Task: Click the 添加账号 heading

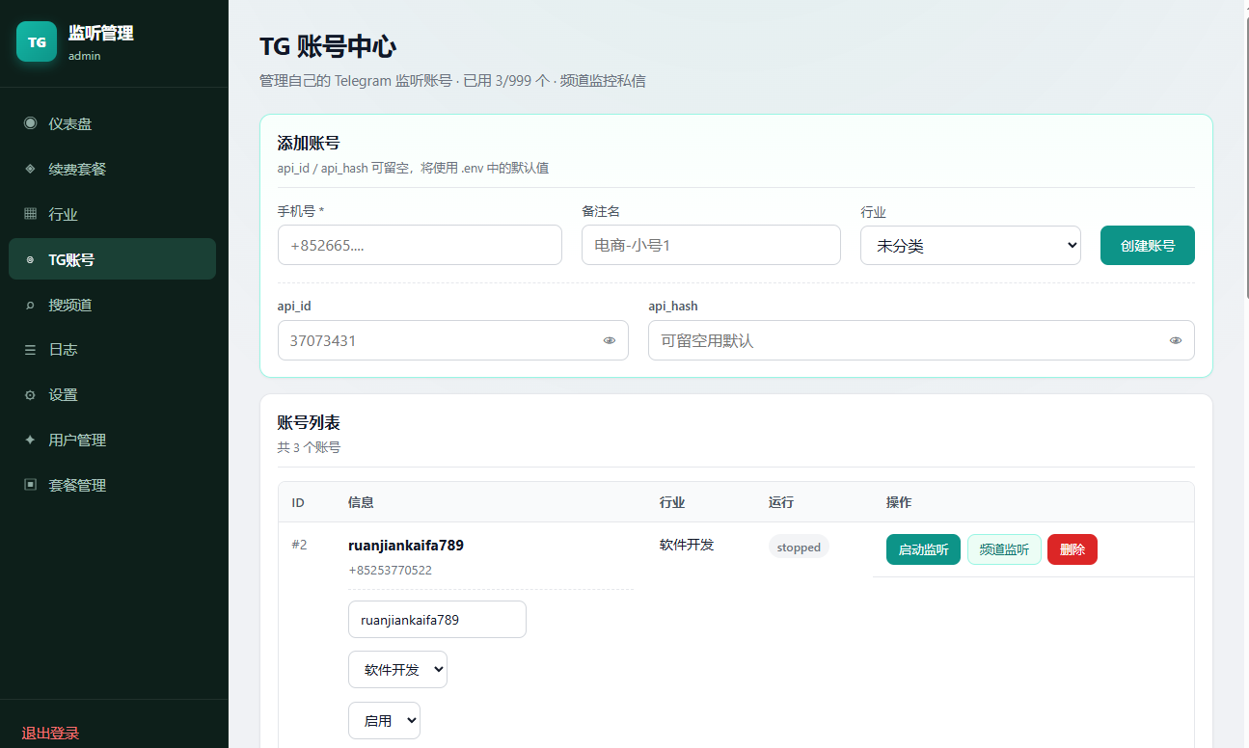Action: (309, 143)
